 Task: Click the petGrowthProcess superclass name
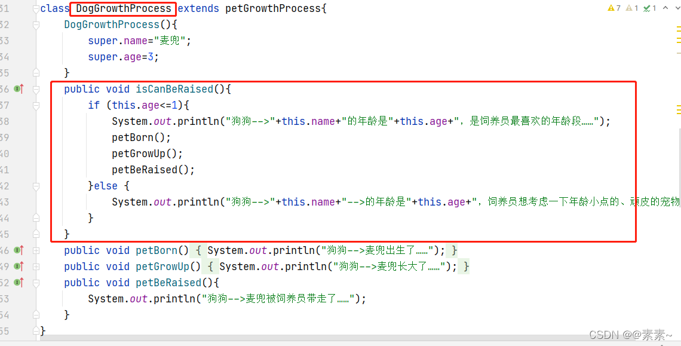point(273,8)
